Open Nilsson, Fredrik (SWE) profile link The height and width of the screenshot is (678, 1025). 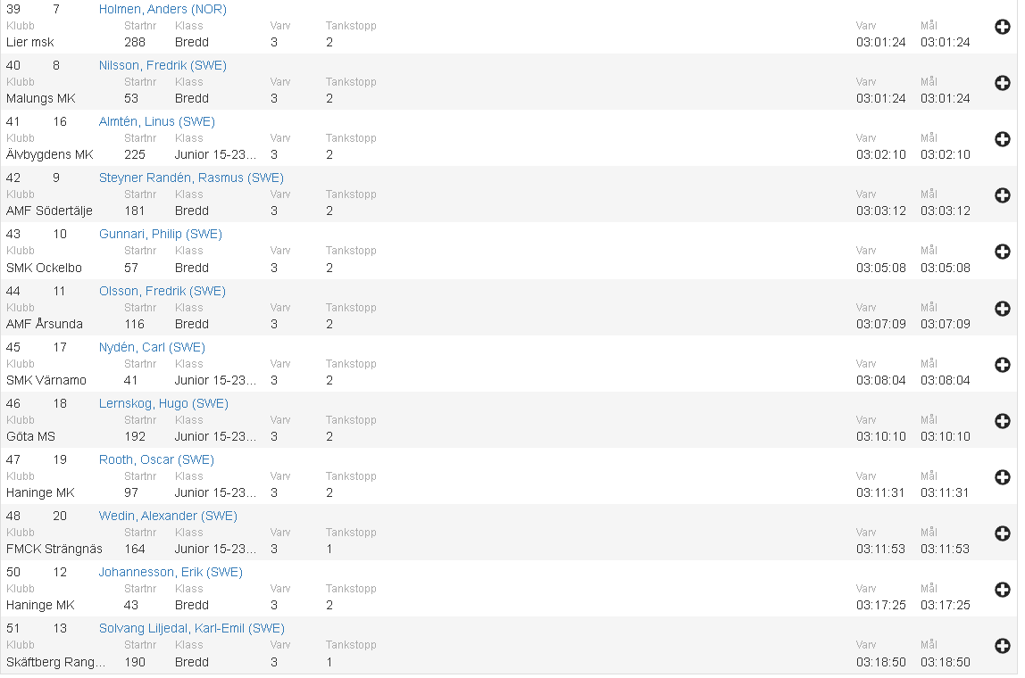[162, 66]
